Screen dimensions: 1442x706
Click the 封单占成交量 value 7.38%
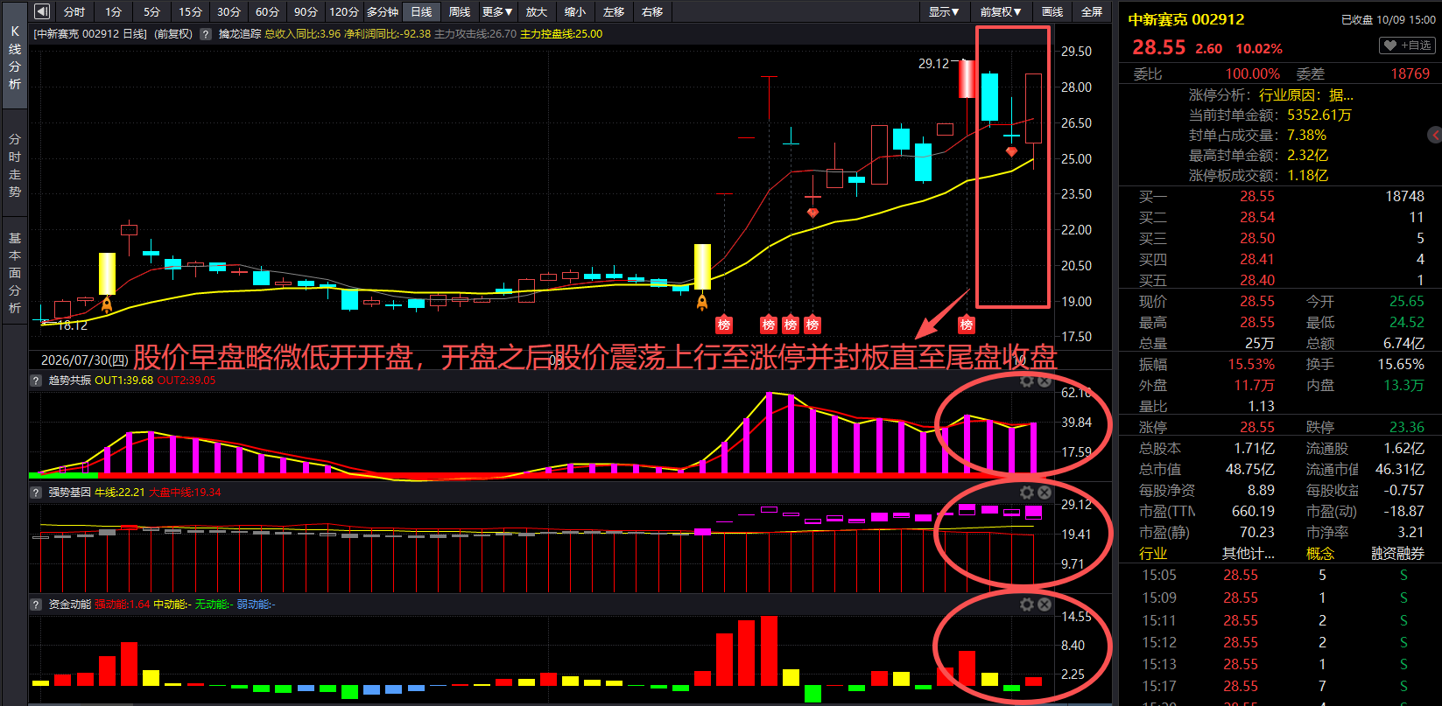point(1306,136)
